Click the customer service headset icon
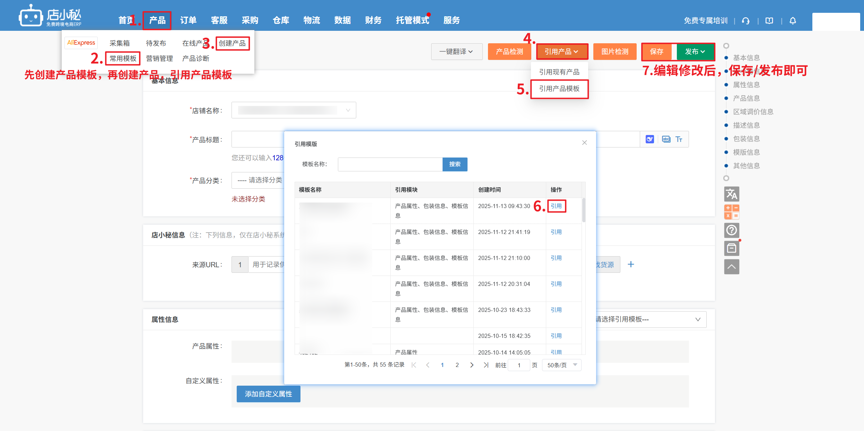The width and height of the screenshot is (864, 431). point(745,21)
